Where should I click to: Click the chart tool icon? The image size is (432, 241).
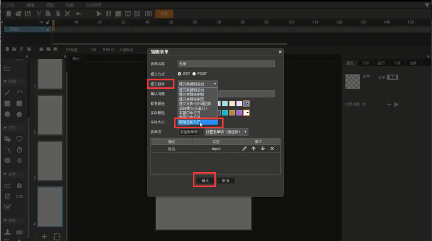[8, 68]
